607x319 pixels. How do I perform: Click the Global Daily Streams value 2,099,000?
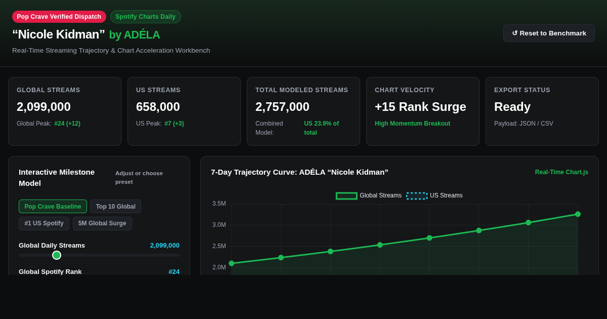164,246
